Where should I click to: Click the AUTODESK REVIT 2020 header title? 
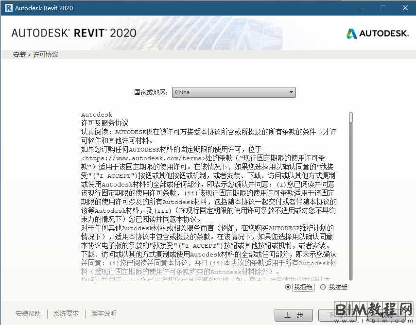(x=74, y=33)
